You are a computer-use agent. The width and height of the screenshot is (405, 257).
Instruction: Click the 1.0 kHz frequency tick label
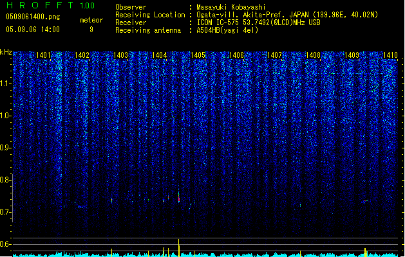(6, 116)
